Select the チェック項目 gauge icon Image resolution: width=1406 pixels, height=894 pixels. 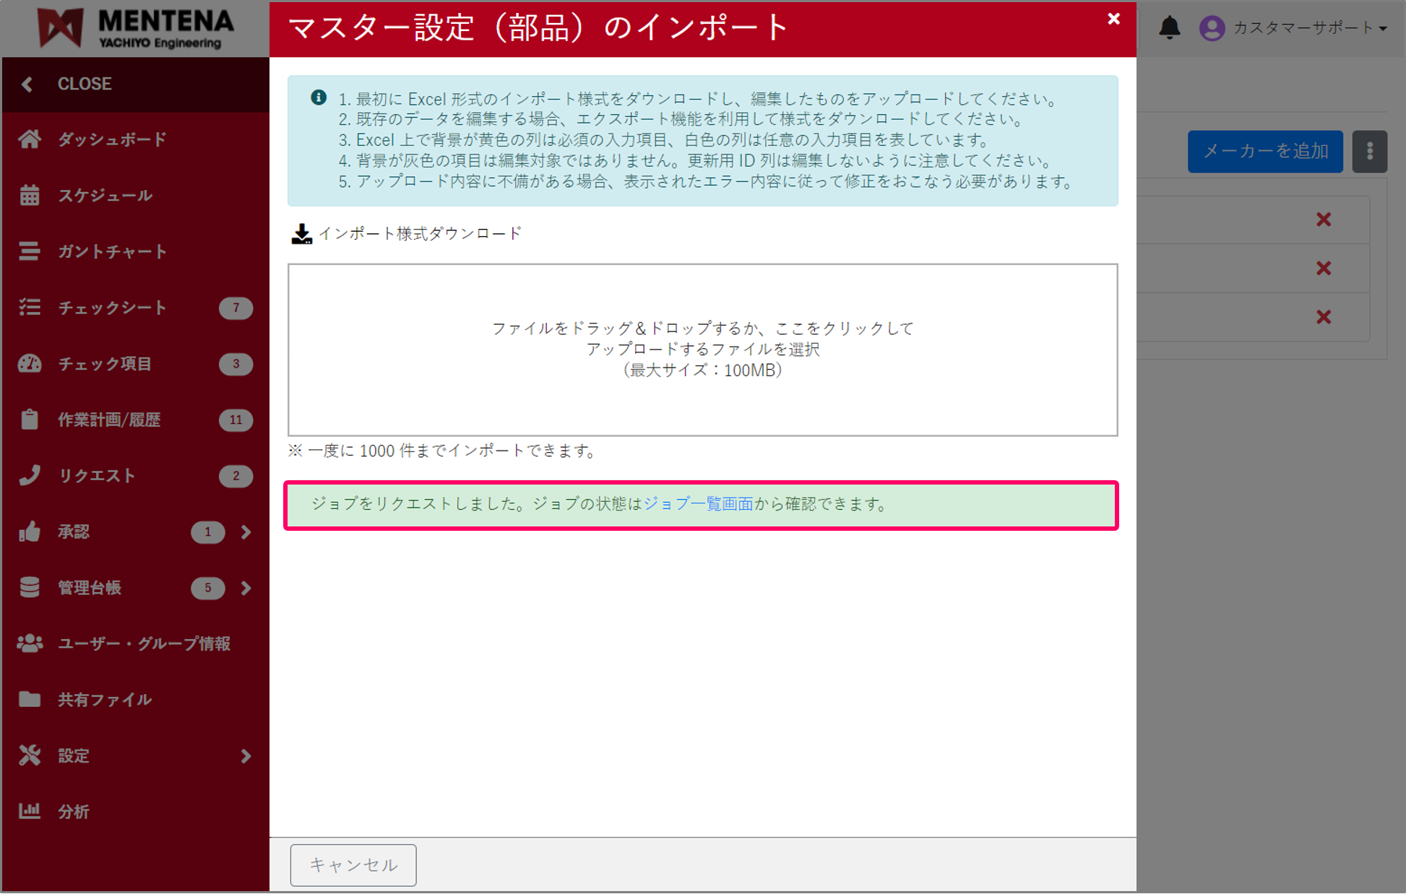(x=29, y=364)
